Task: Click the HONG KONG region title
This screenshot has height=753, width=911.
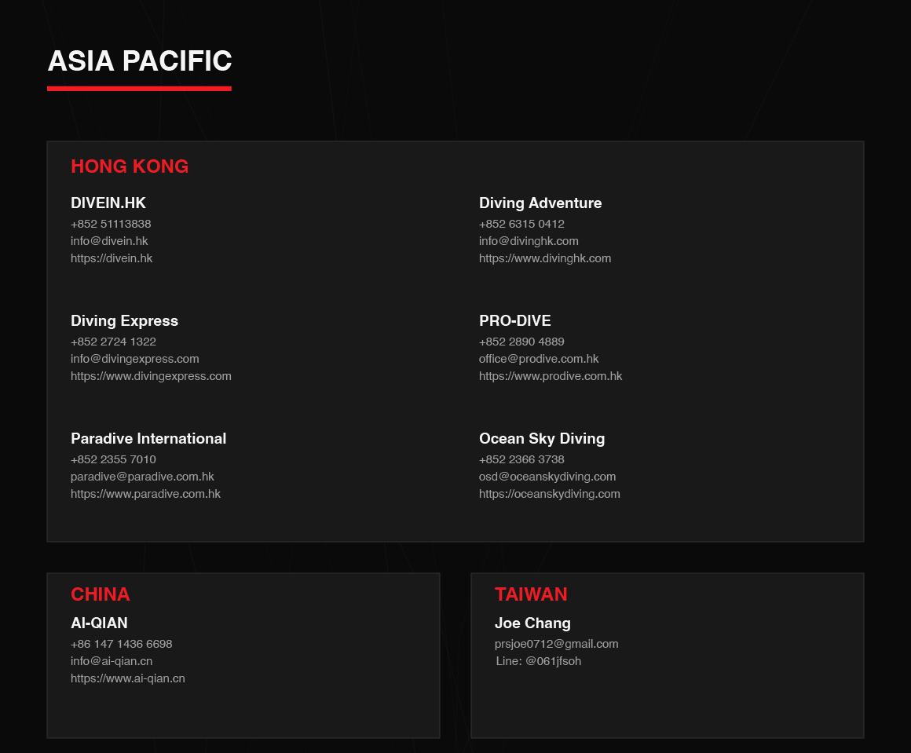Action: [x=130, y=166]
